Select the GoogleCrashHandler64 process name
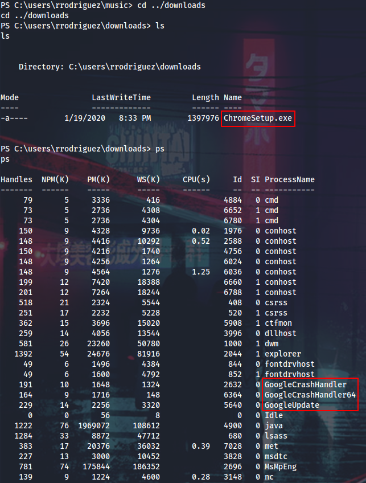 [310, 395]
